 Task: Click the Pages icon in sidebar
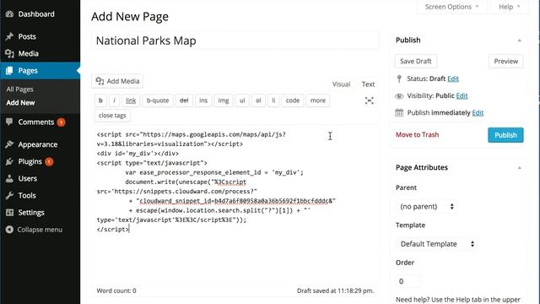coord(9,71)
